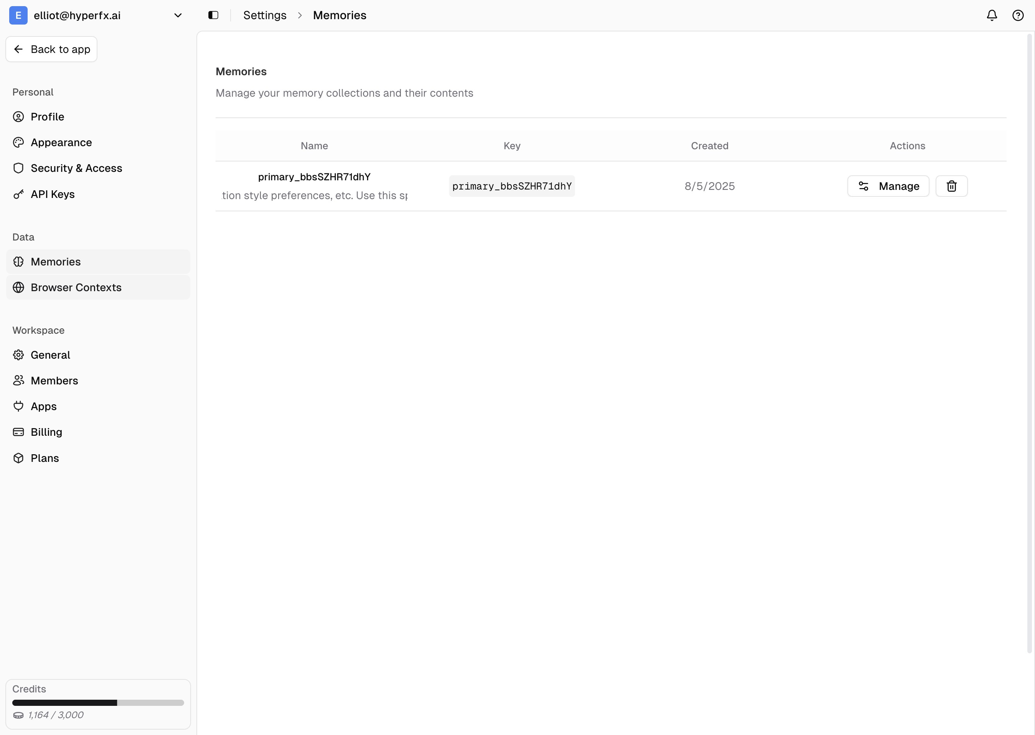Viewport: 1035px width, 735px height.
Task: Click the vertical scrollbar on the right edge
Action: (x=1030, y=344)
